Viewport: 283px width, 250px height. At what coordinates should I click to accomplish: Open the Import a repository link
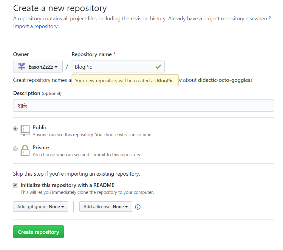36,26
